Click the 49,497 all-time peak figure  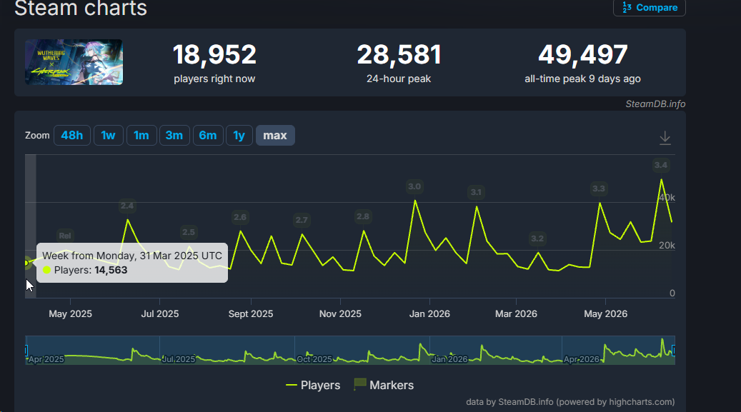[582, 54]
